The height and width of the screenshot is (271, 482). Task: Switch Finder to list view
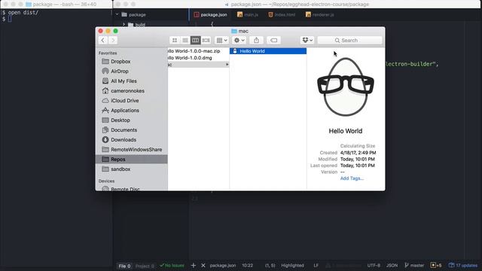tap(185, 40)
